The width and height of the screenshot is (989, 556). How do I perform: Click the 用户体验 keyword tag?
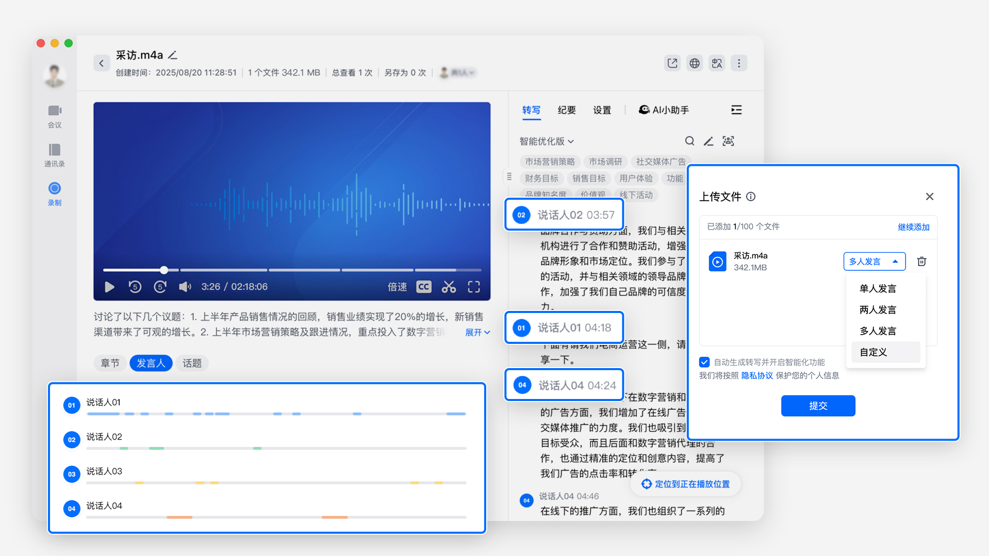click(636, 178)
